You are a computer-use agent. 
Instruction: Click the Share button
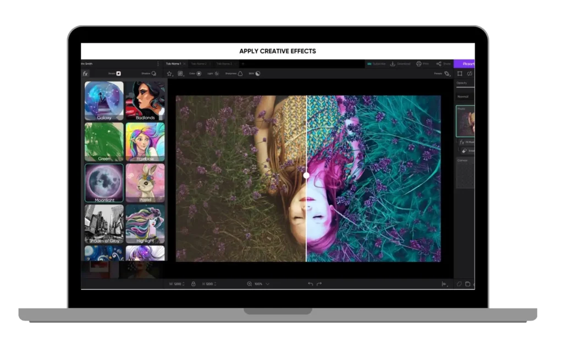444,64
